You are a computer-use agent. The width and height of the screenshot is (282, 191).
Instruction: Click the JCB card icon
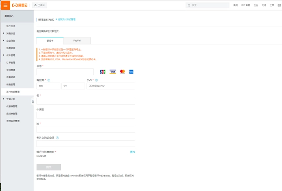pos(103,72)
